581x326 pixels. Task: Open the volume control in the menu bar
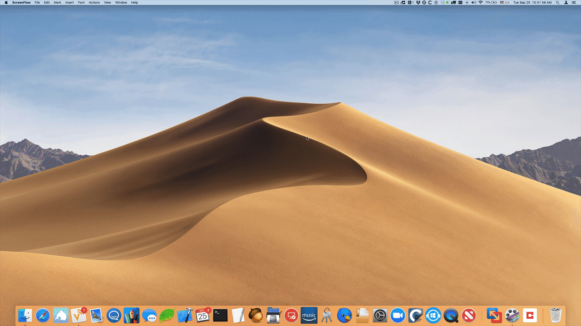coord(474,2)
